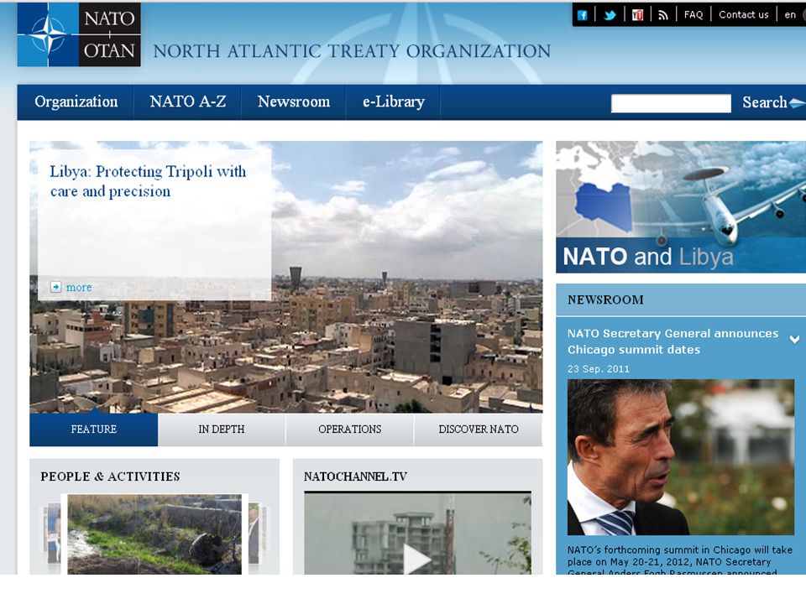Open the RSS feed icon
The width and height of the screenshot is (806, 604).
663,15
